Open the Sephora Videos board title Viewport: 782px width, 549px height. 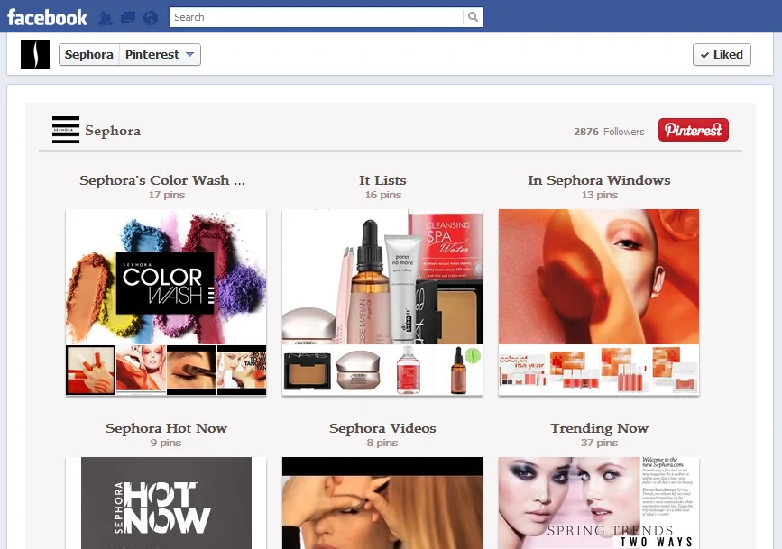click(x=382, y=428)
